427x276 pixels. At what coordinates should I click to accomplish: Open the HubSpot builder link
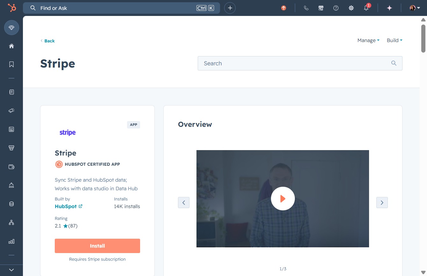[x=66, y=206]
